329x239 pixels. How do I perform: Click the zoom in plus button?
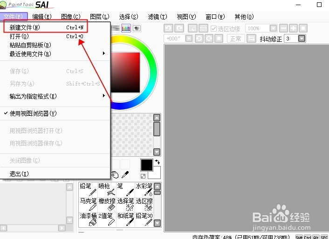(x=293, y=28)
